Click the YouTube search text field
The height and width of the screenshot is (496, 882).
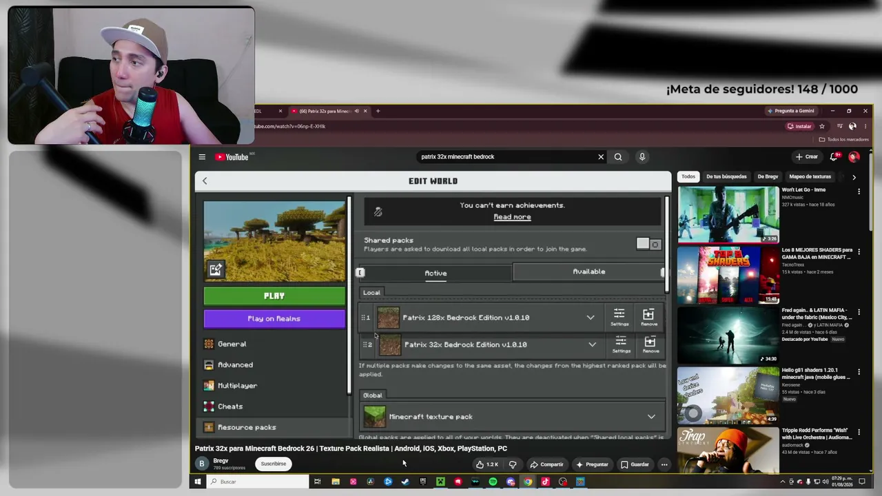click(x=506, y=157)
